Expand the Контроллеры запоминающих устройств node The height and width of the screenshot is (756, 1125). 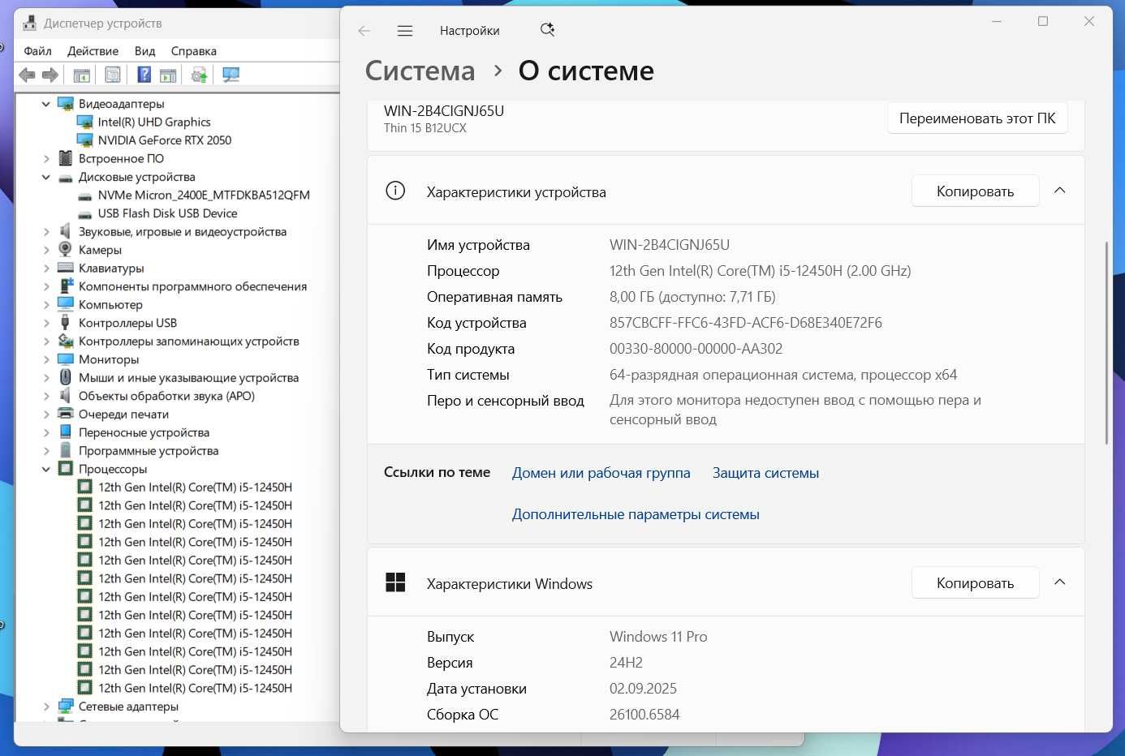[46, 341]
